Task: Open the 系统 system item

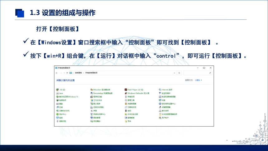Action: [x=59, y=118]
